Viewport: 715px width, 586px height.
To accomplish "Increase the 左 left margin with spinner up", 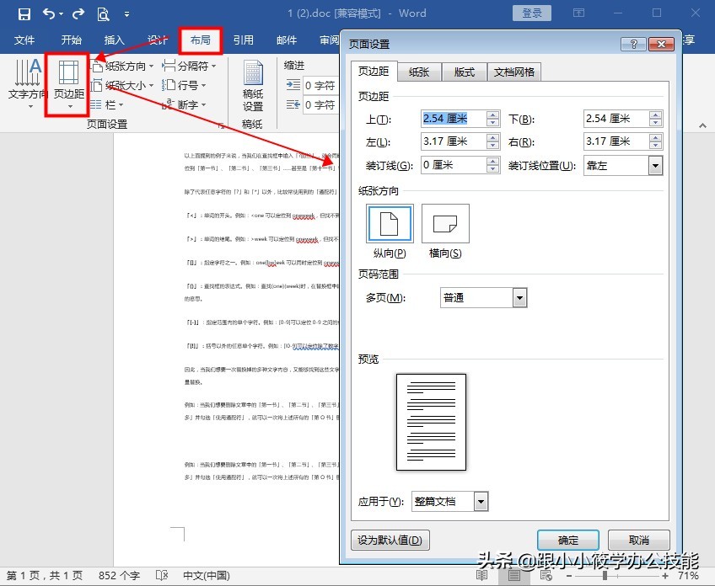I will tap(492, 137).
